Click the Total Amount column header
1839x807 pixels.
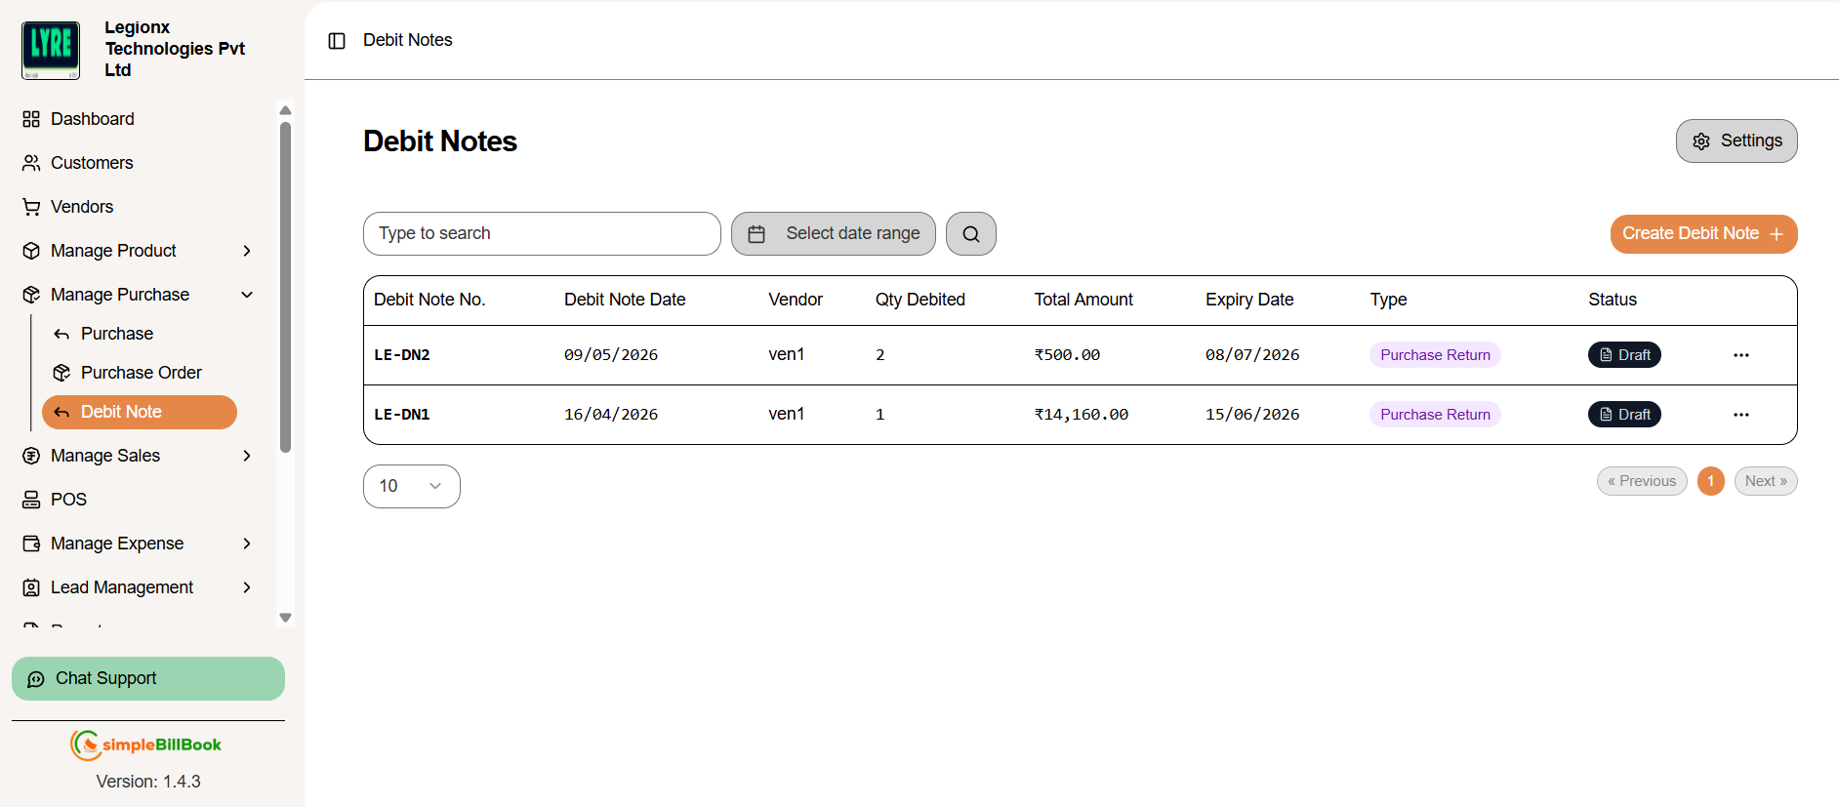(x=1083, y=300)
